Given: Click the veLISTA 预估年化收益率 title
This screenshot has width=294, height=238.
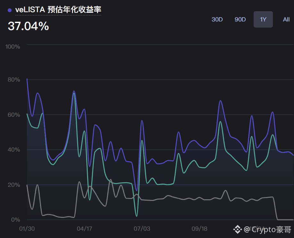Looking at the screenshot, I should (x=58, y=10).
